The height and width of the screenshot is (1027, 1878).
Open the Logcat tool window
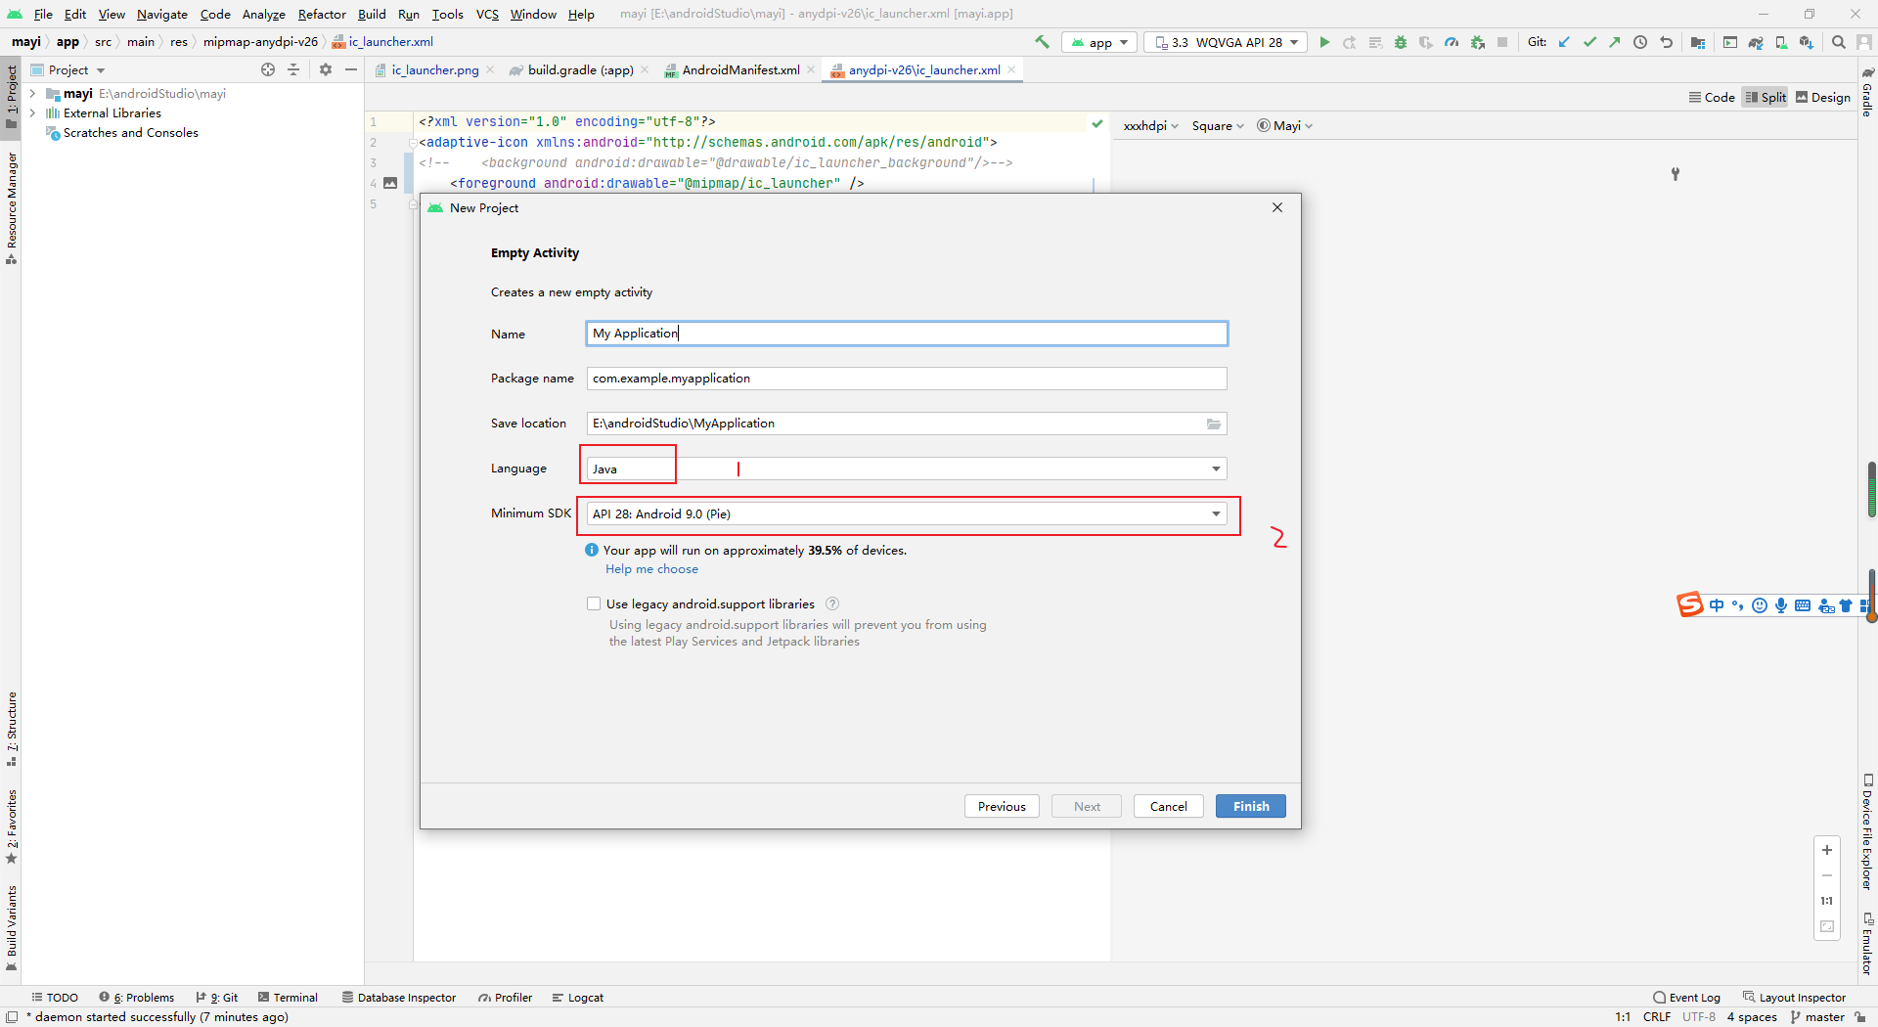(577, 997)
